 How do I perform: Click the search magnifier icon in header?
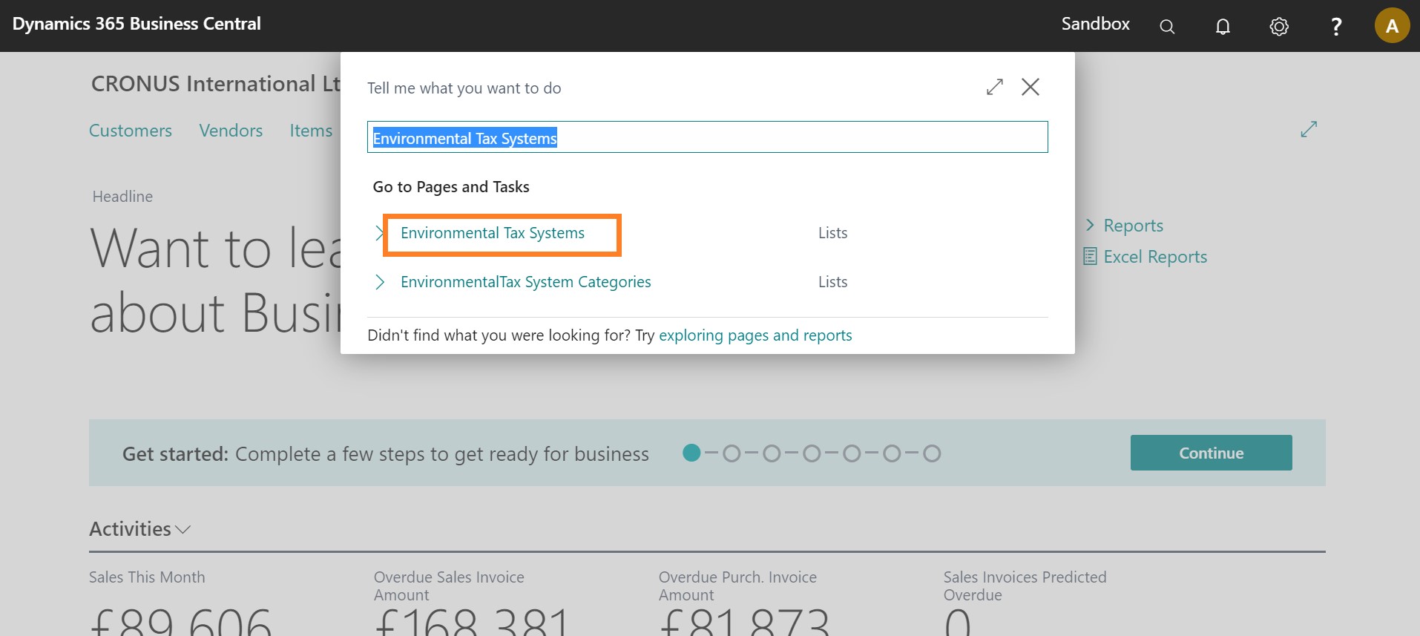pyautogui.click(x=1167, y=27)
